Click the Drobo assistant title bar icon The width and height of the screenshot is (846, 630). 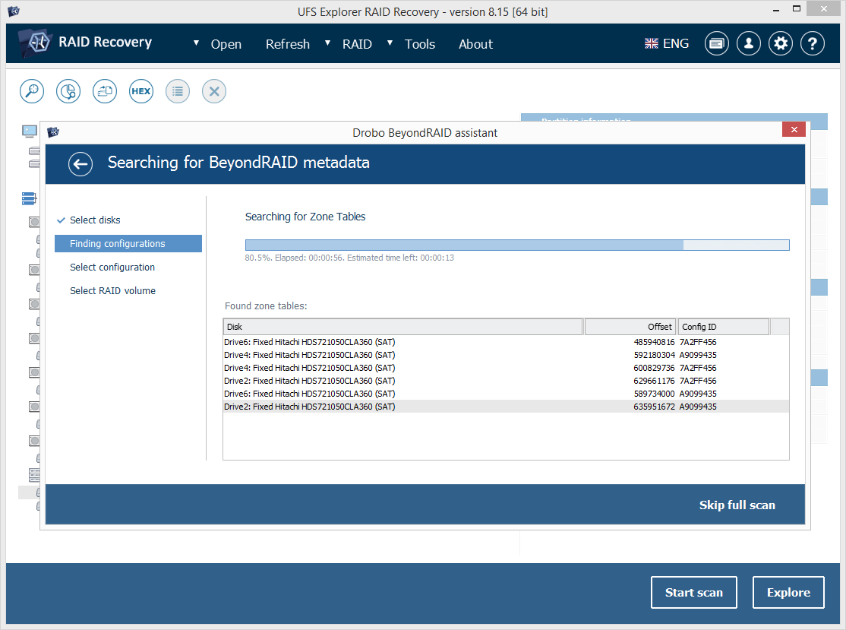pos(53,132)
